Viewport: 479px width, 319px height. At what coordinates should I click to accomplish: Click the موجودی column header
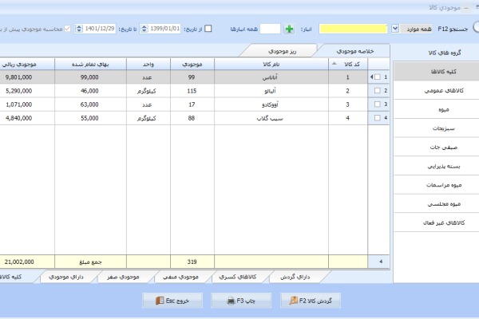(192, 64)
